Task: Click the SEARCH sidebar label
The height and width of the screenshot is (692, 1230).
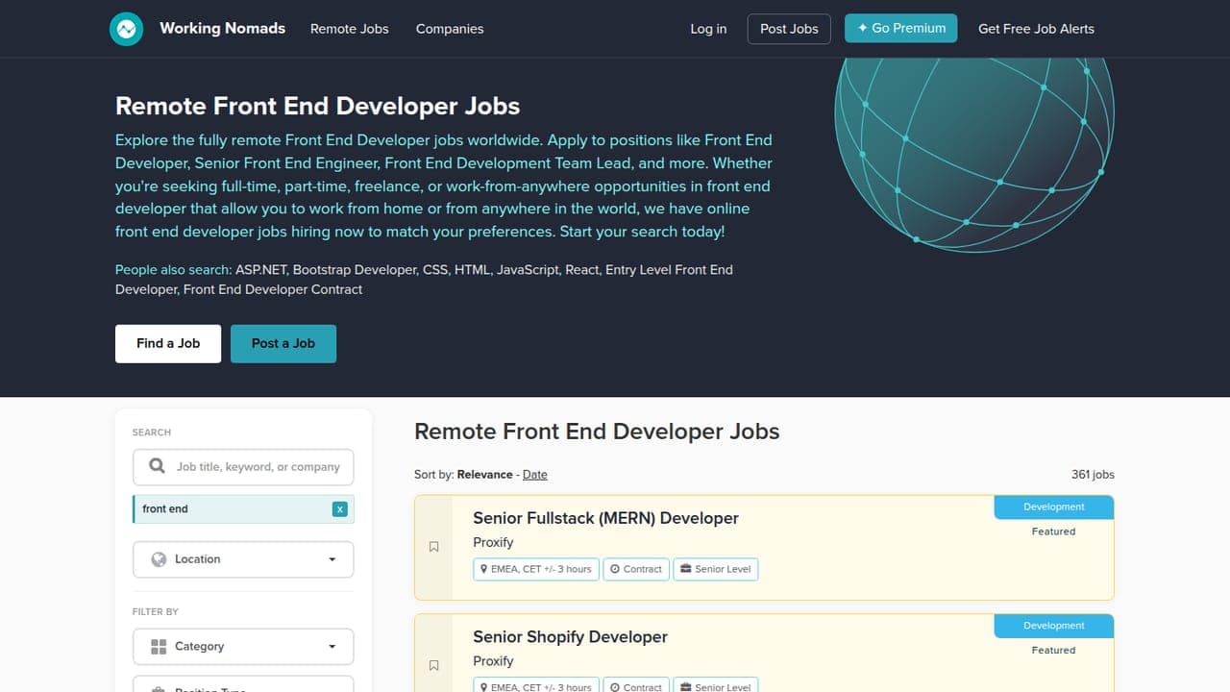Action: 152,432
